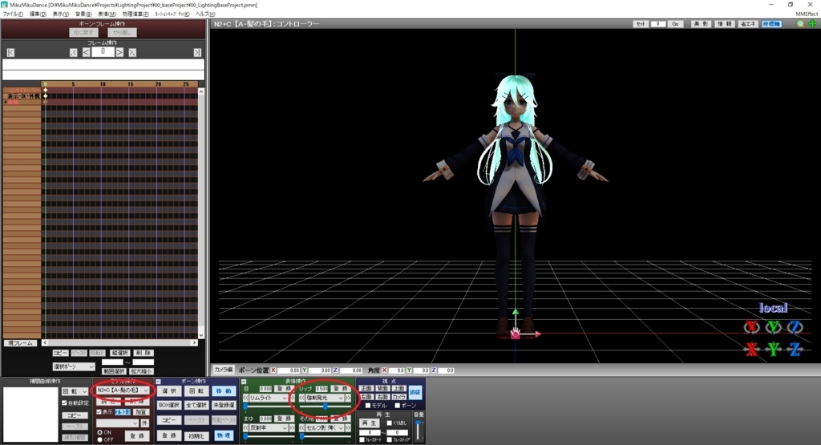Open the セルフ影 other morph dropdown

tap(325, 428)
